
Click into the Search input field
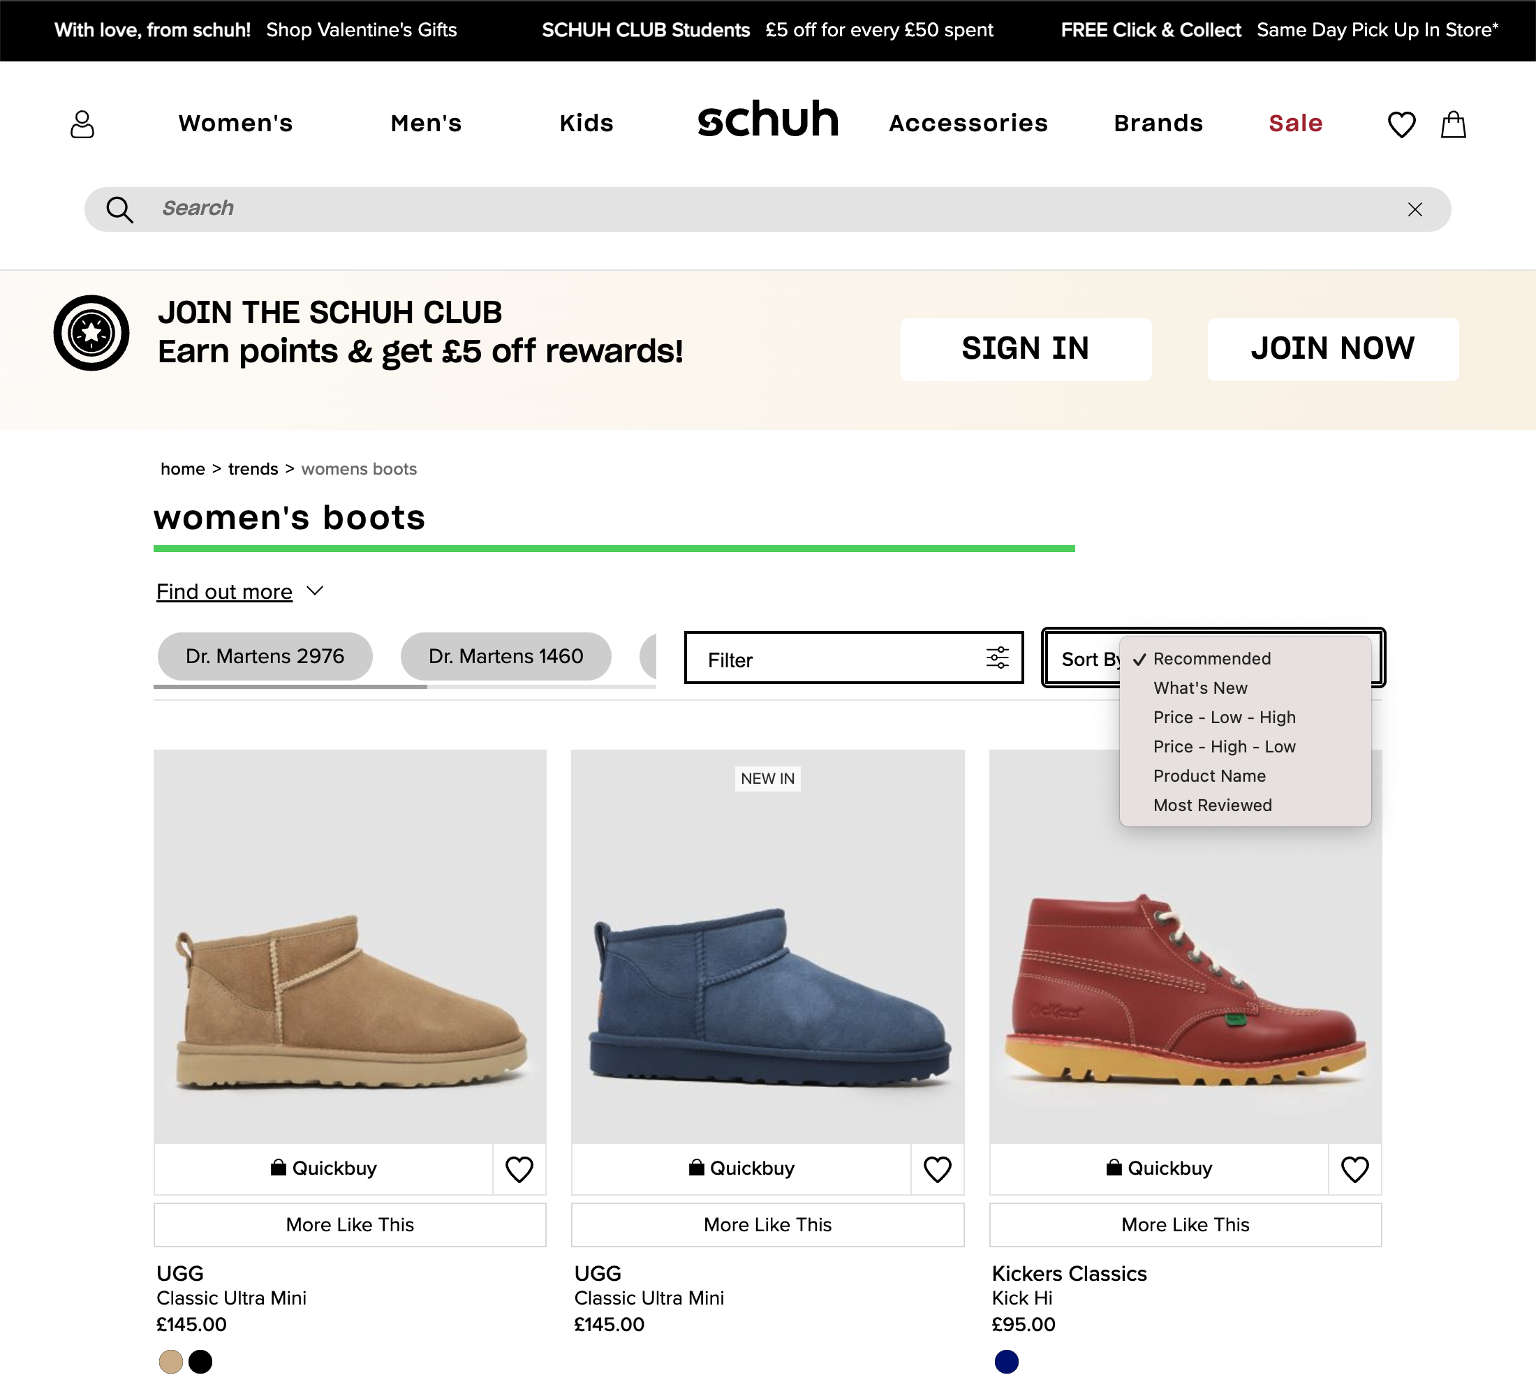pos(762,209)
